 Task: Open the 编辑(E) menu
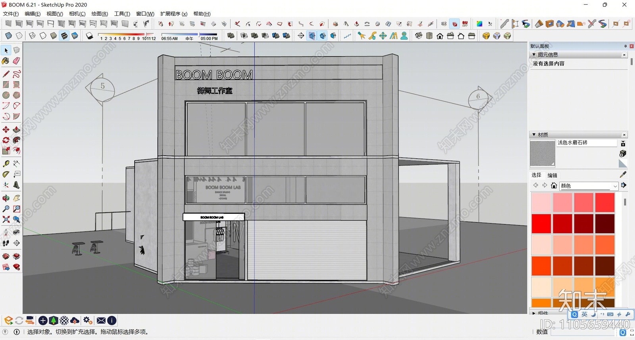click(33, 13)
